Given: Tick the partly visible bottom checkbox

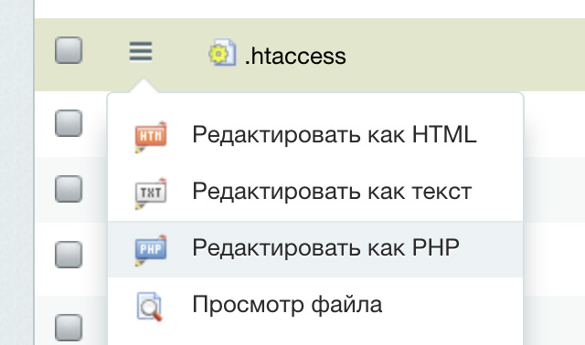Looking at the screenshot, I should click(x=69, y=328).
